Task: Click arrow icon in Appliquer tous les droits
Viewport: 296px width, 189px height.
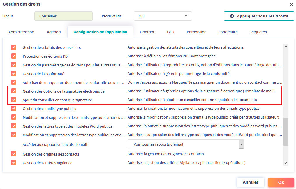Action: [232, 16]
